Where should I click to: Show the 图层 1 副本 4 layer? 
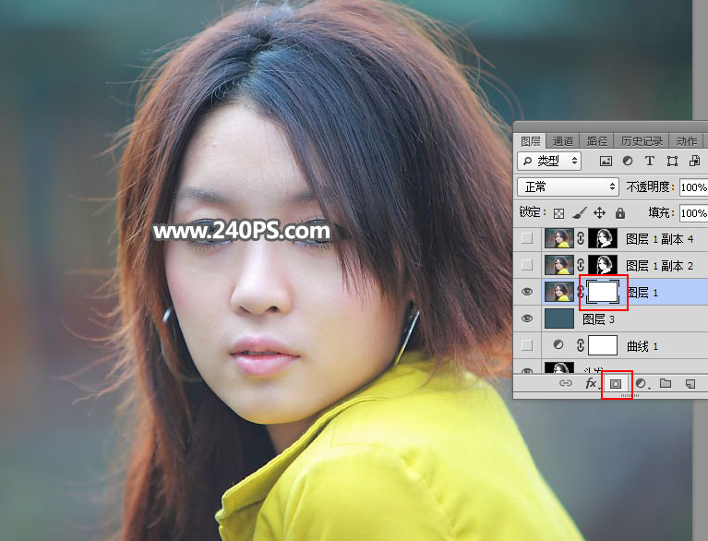coord(528,238)
